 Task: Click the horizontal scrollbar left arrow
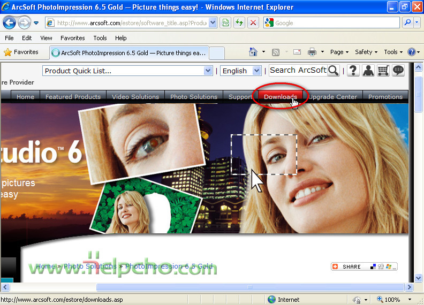click(x=5, y=287)
